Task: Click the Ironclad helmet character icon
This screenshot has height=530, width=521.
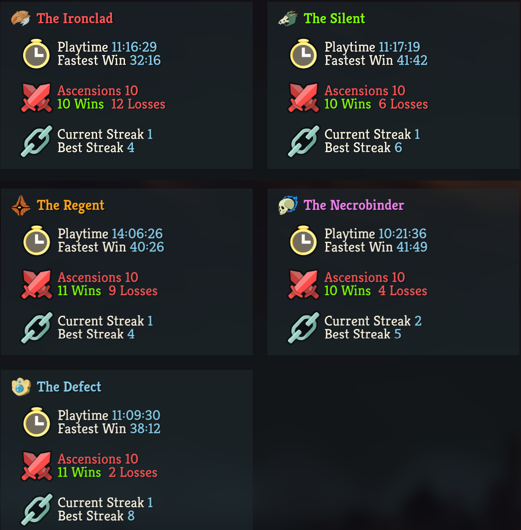Action: [x=21, y=19]
